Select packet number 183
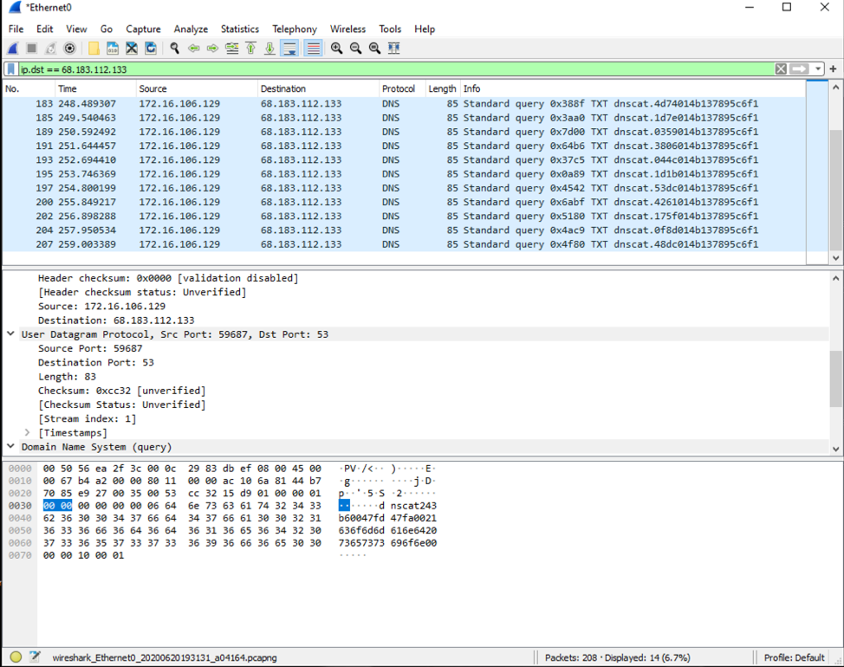This screenshot has width=844, height=667. pyautogui.click(x=405, y=104)
